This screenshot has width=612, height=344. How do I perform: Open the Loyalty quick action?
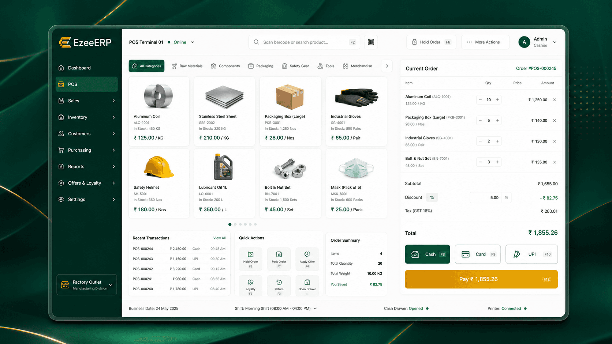pyautogui.click(x=251, y=286)
